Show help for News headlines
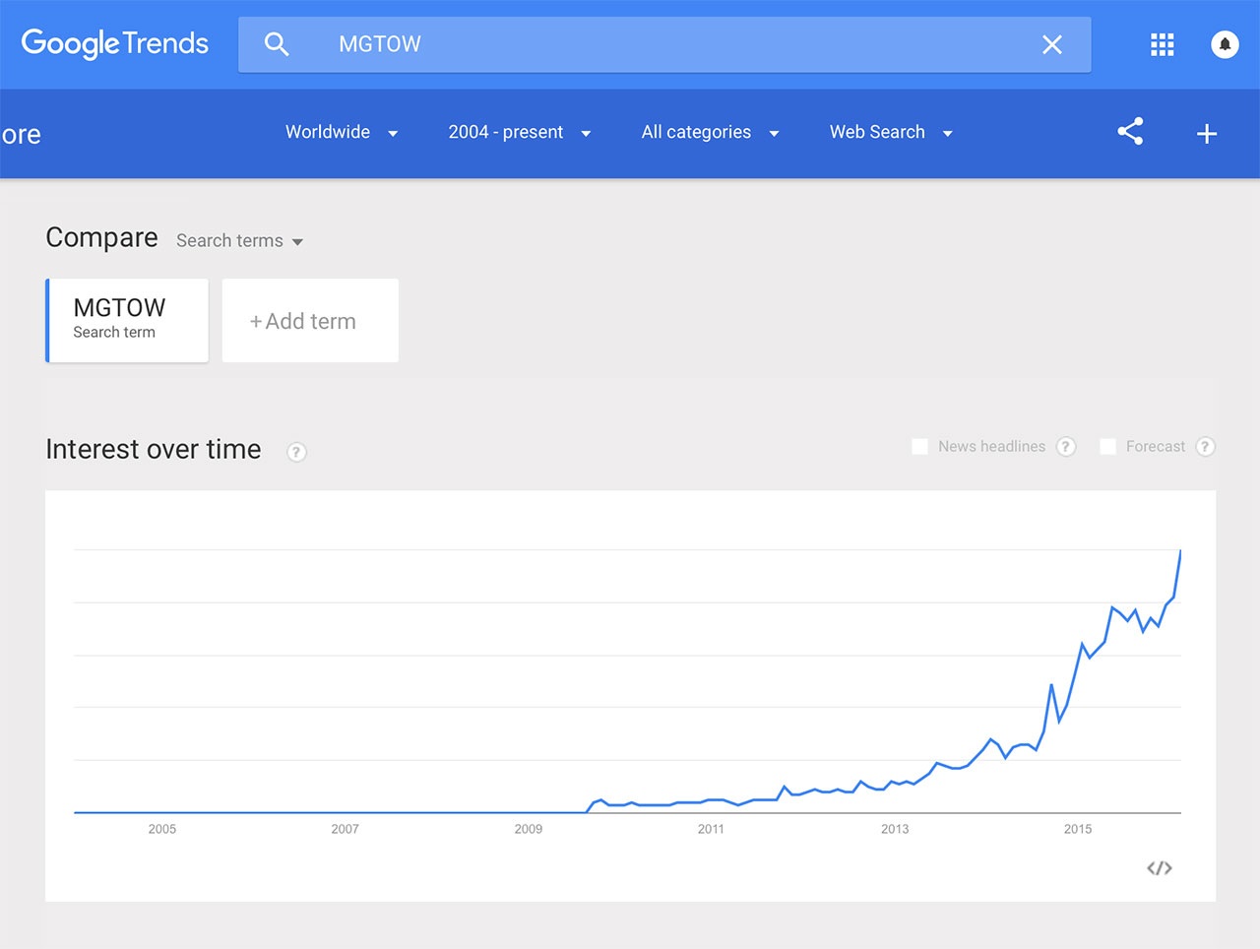This screenshot has width=1260, height=949. tap(1065, 447)
